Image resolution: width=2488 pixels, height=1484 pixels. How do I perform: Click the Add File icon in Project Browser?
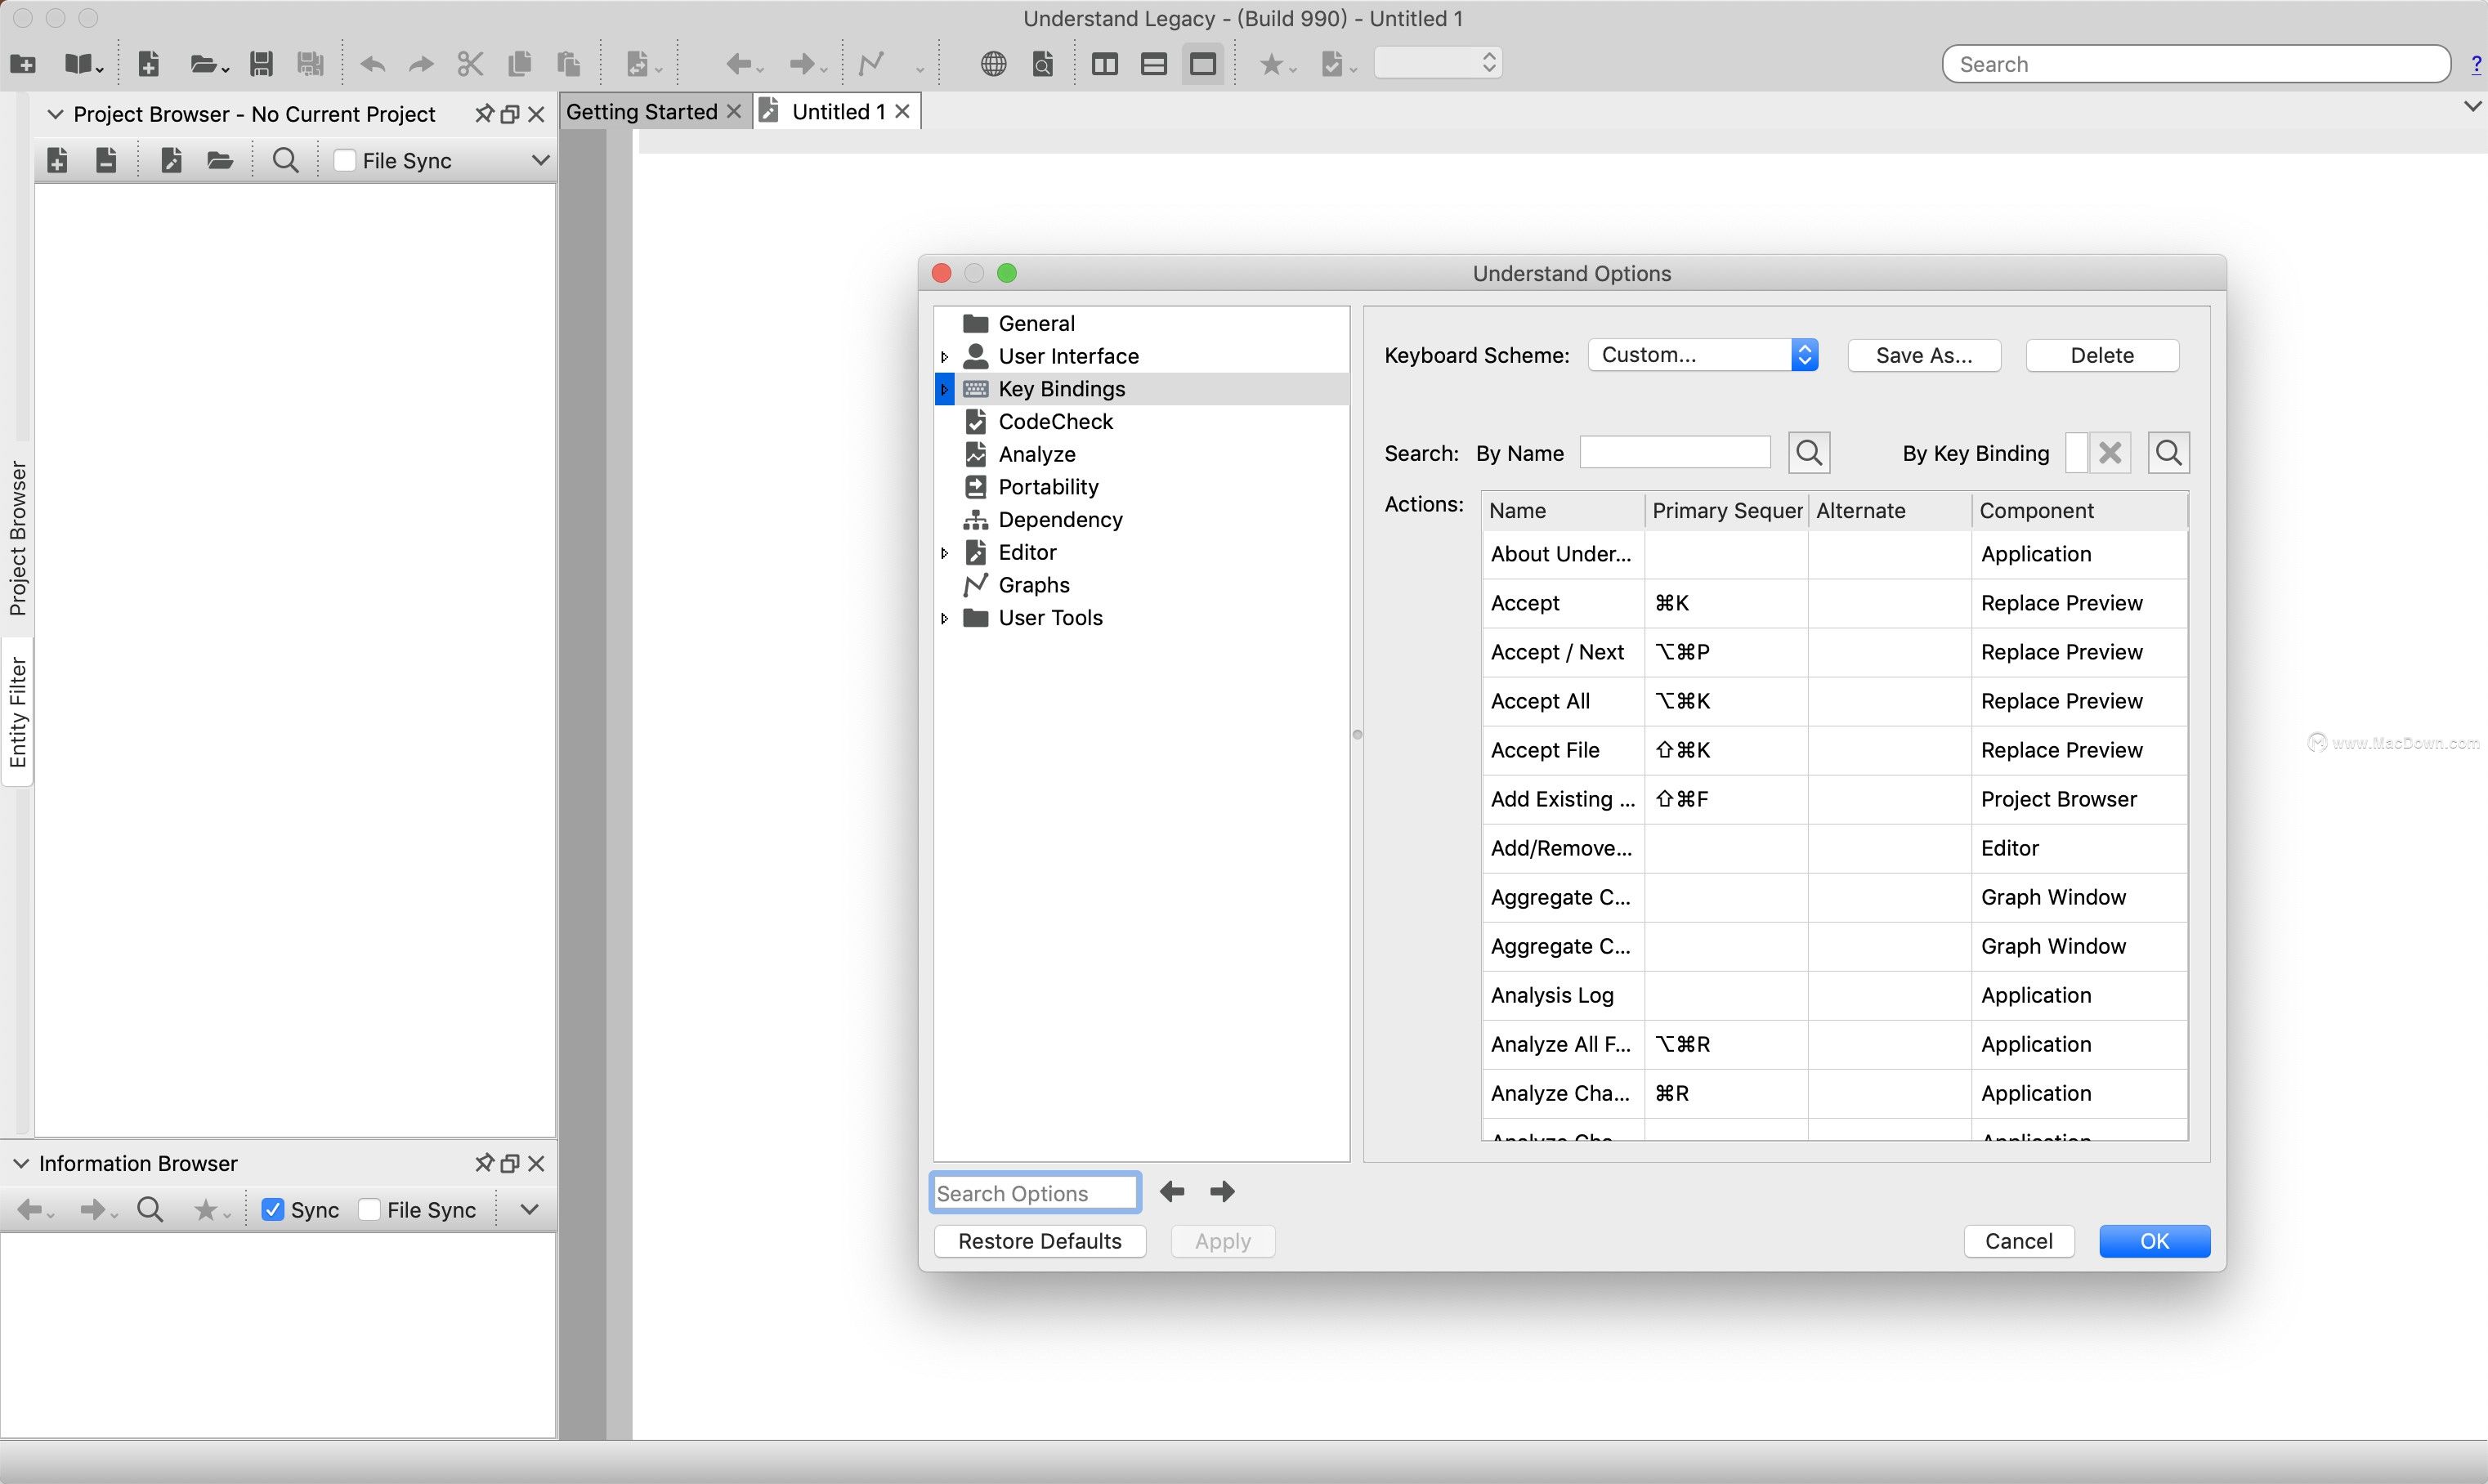(x=57, y=160)
